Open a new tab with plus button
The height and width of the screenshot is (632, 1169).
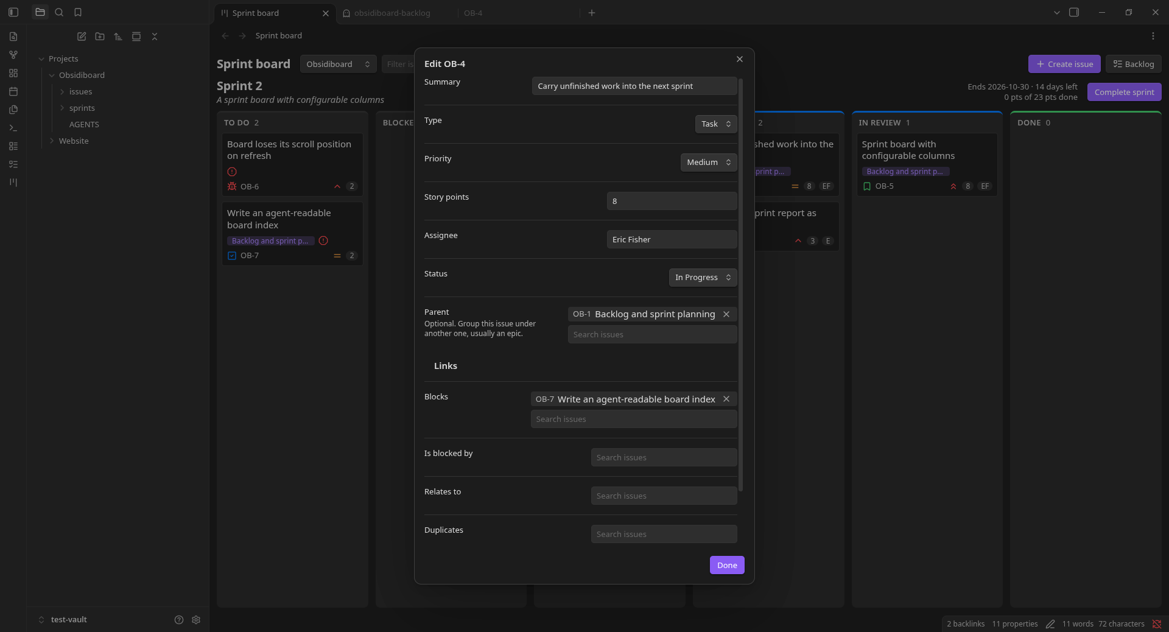[592, 13]
